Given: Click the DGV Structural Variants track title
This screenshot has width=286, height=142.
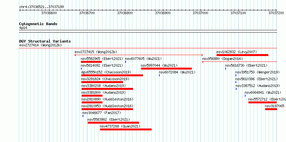Looking at the screenshot, I should [x=45, y=41].
